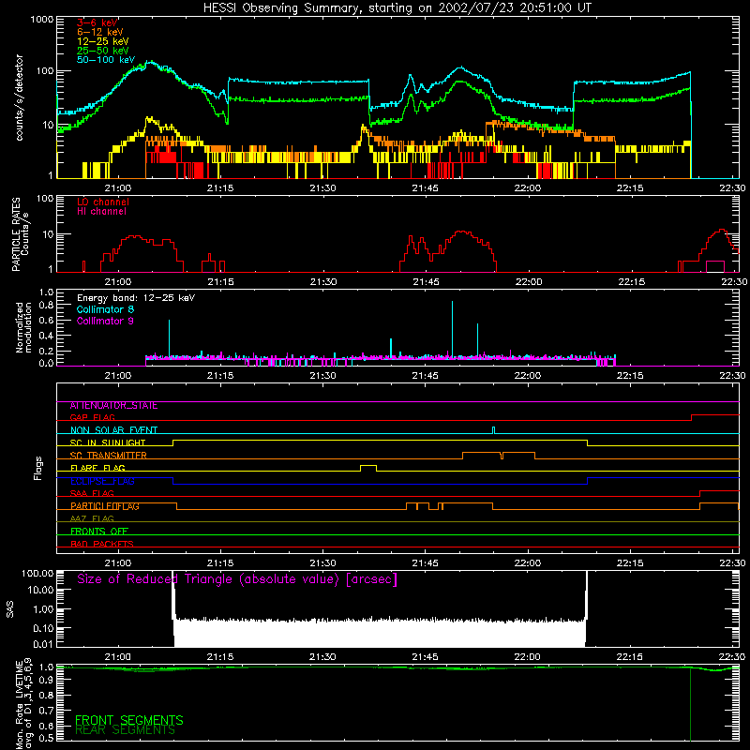Click the tallest cyan Collimator 8 modulation spike
750x750 pixels.
pyautogui.click(x=452, y=330)
